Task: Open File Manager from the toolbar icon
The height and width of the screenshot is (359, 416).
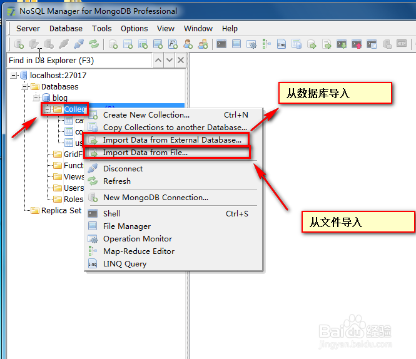Action: tap(236, 44)
